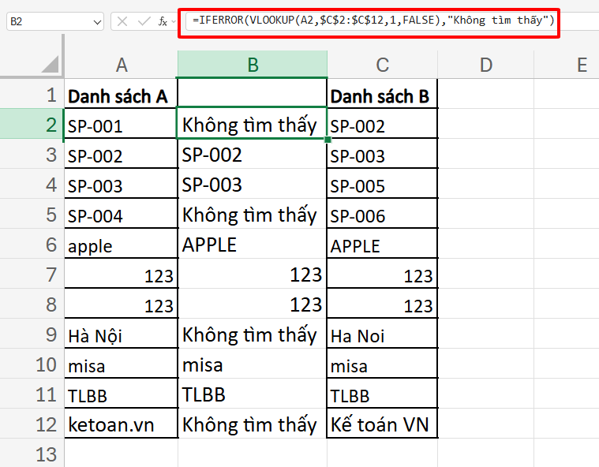Click cell B2 "Không tìm thấy"
Image resolution: width=599 pixels, height=467 pixels.
tap(252, 124)
